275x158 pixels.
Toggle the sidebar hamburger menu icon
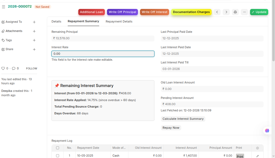[4, 7]
